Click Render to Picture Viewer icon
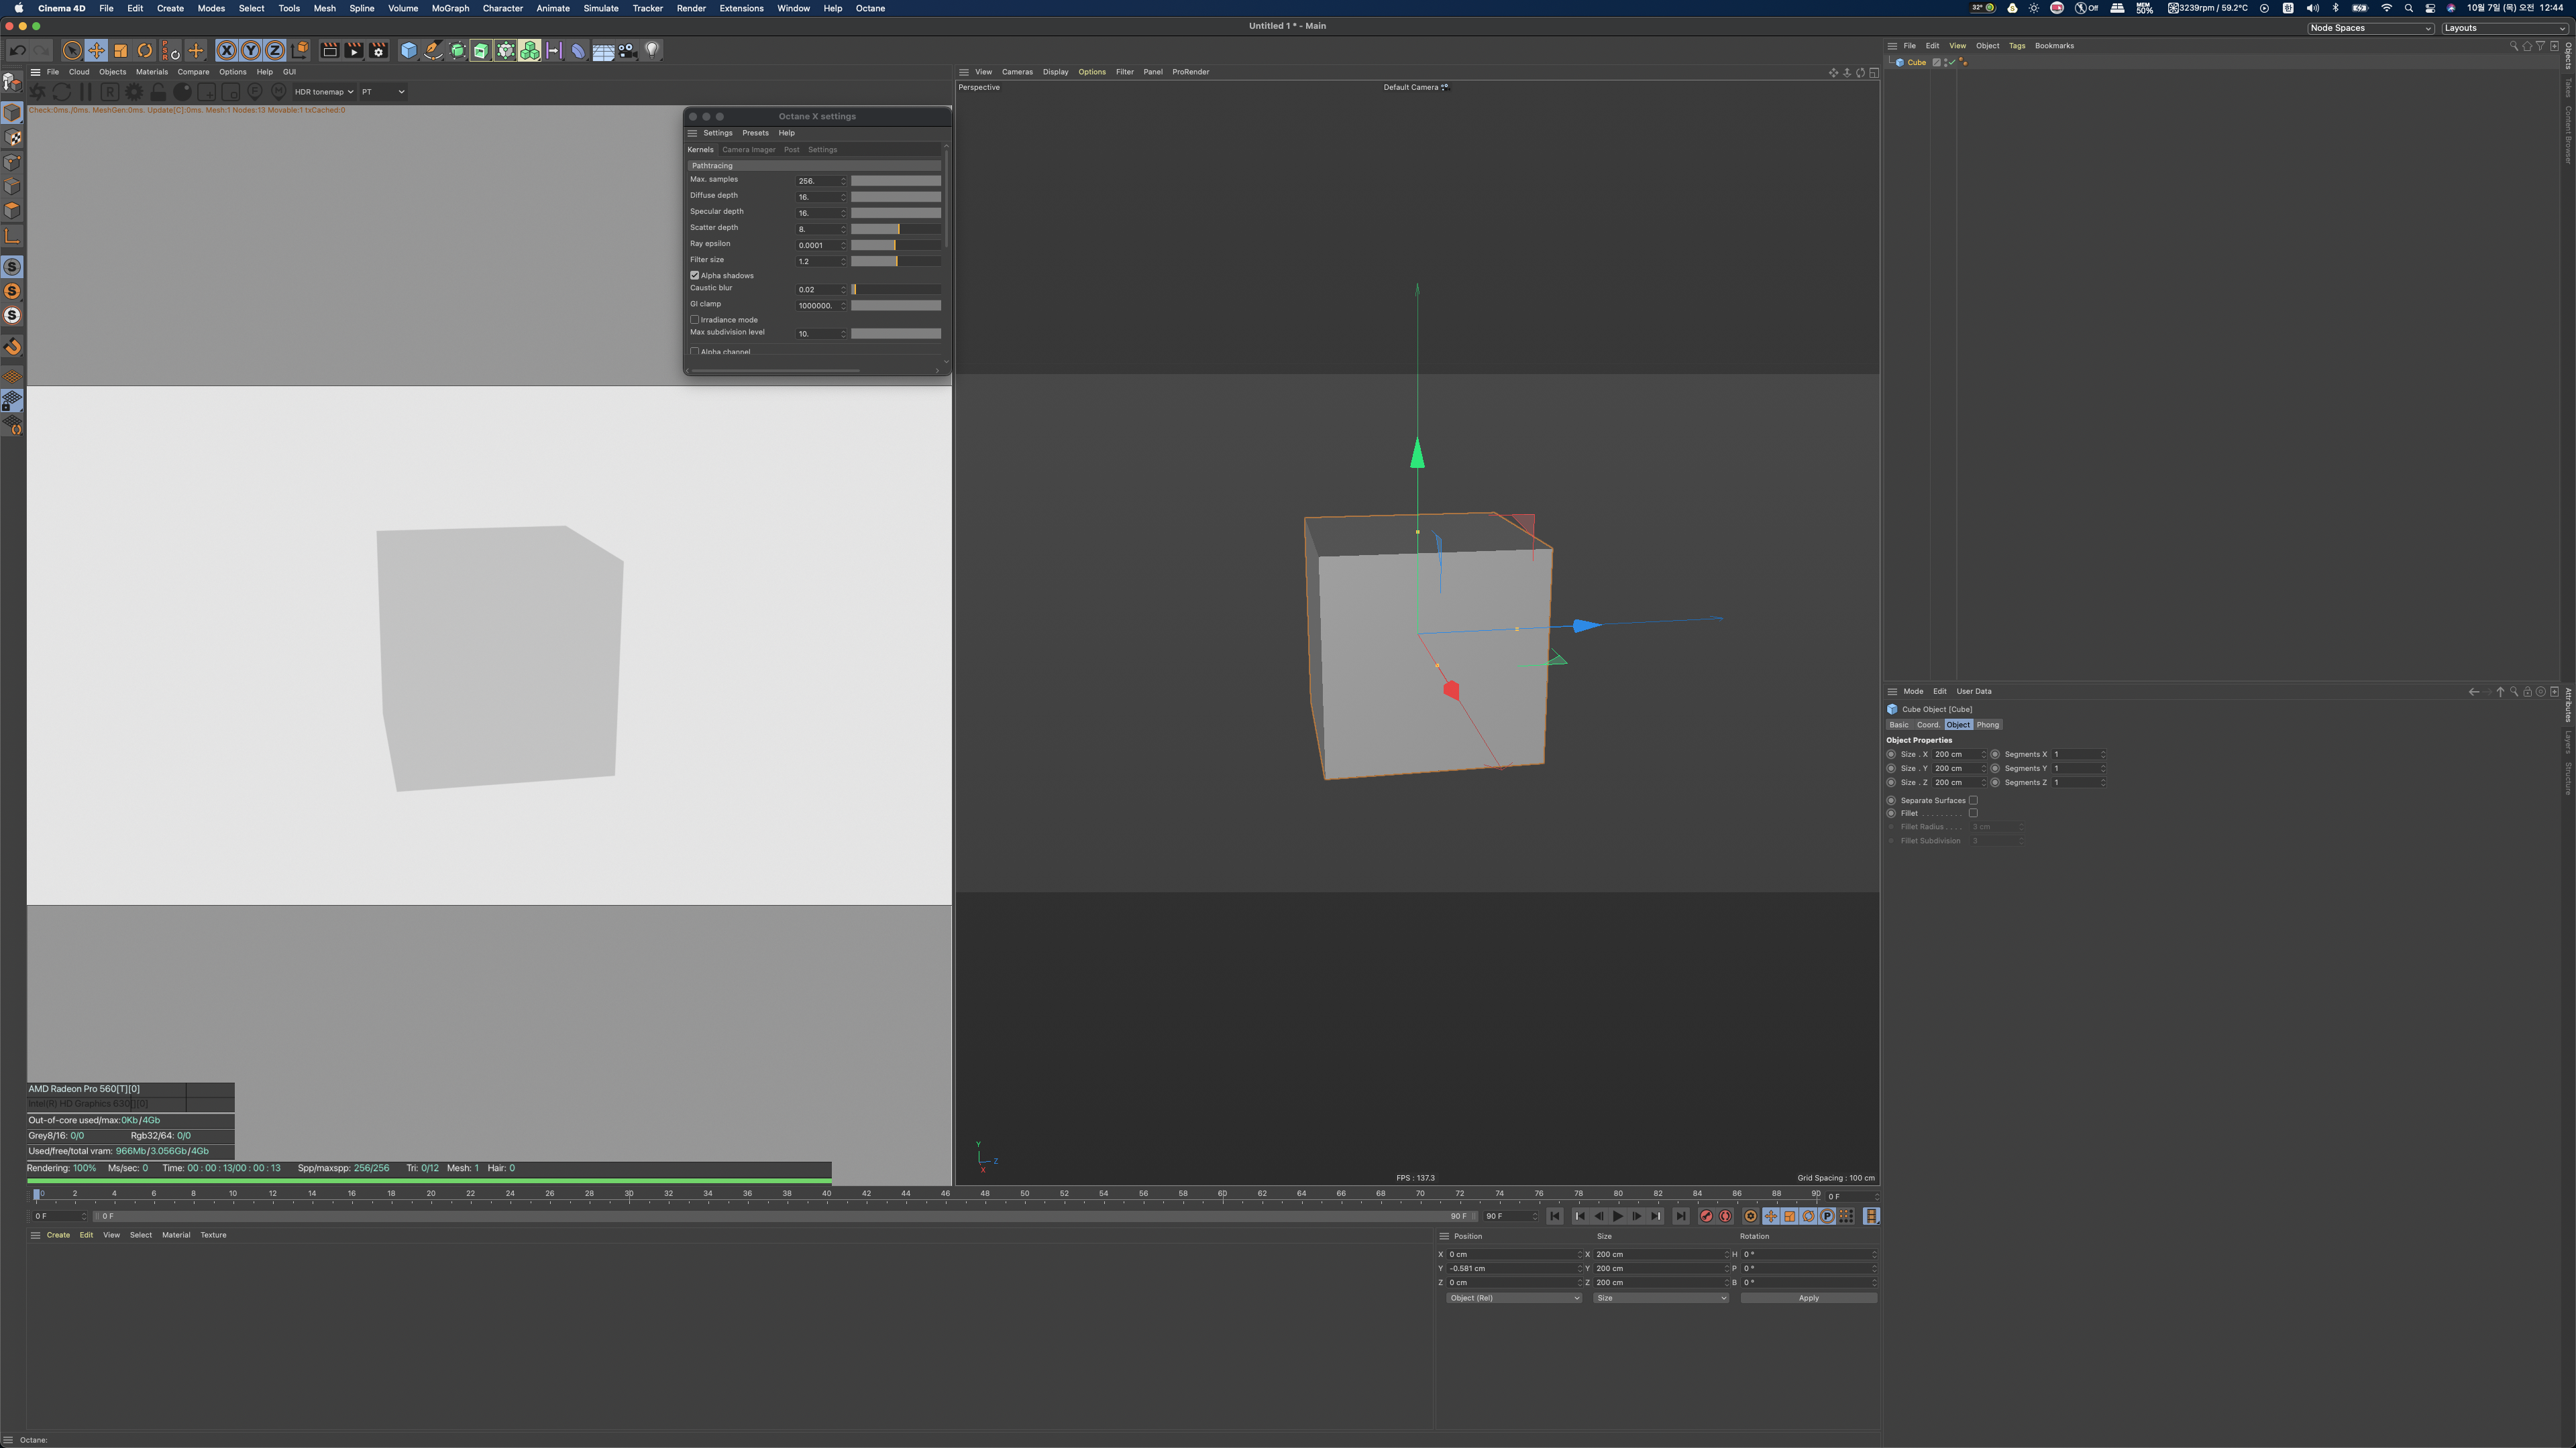The height and width of the screenshot is (1448, 2576). point(354,50)
